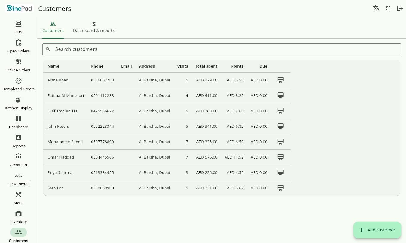The width and height of the screenshot is (406, 243).
Task: Select Gulf Trading LLC name cell
Action: (63, 111)
